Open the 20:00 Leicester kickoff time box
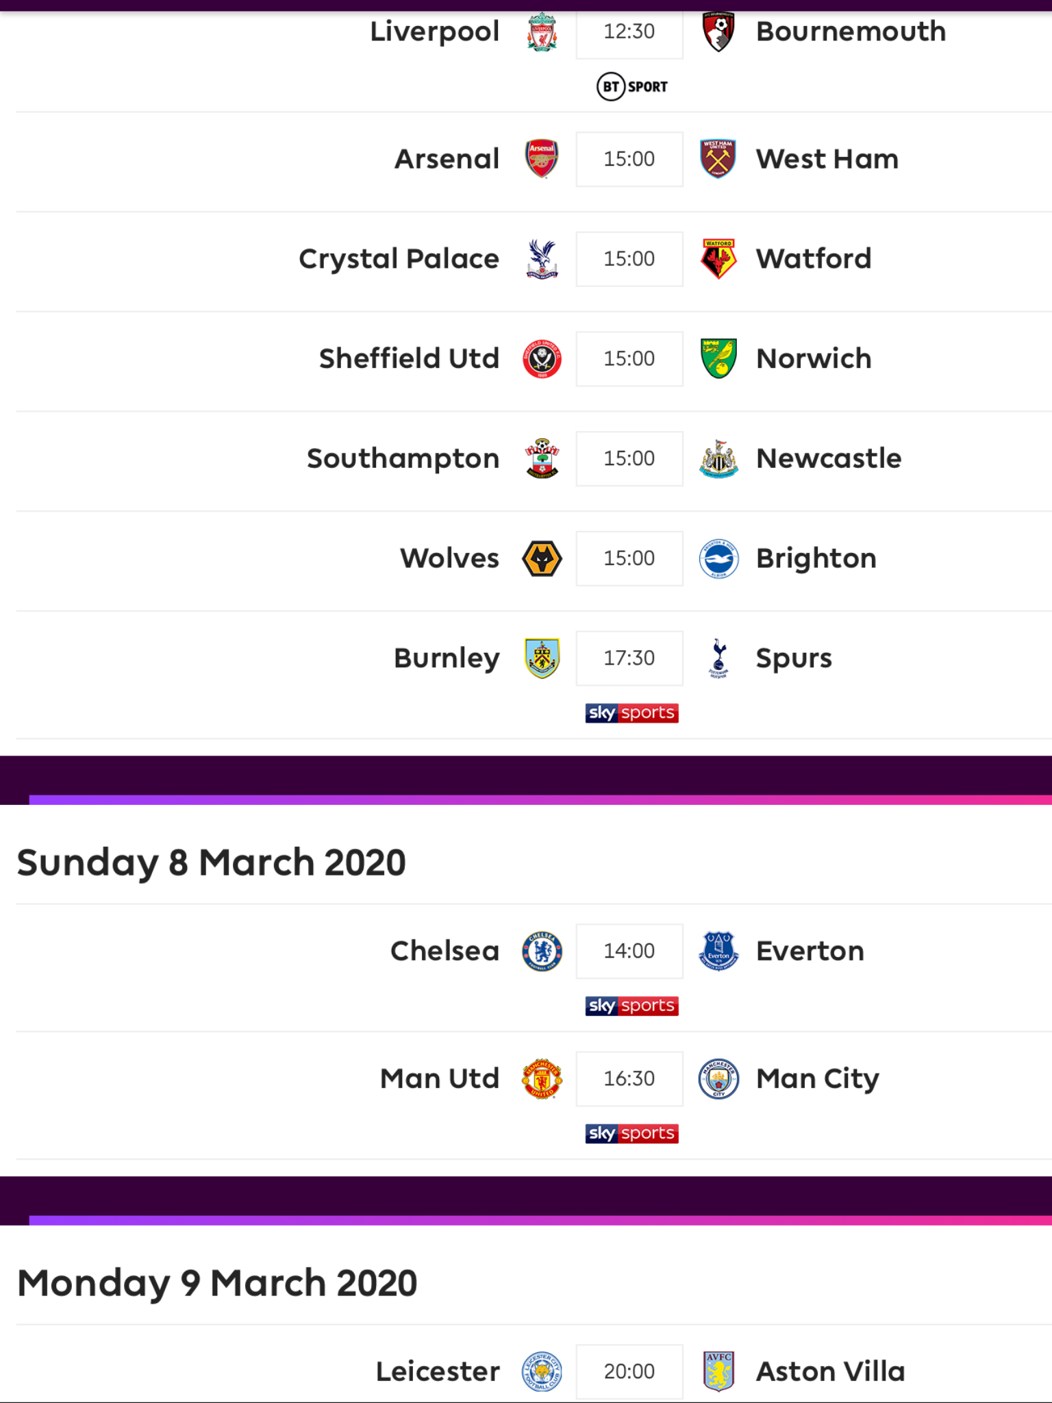The height and width of the screenshot is (1403, 1052). (629, 1371)
